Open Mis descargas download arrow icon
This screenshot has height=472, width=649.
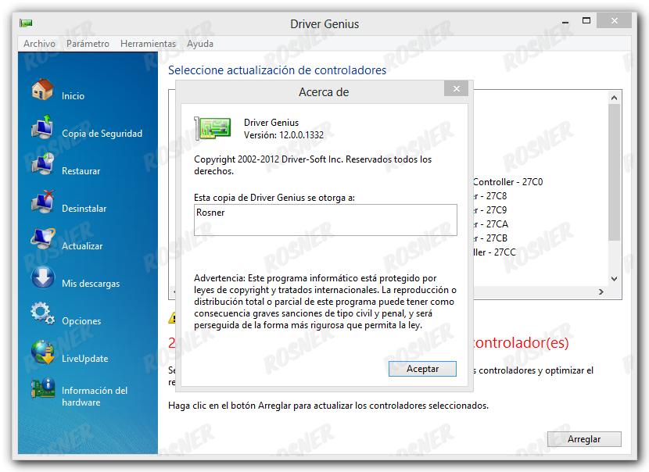[43, 277]
